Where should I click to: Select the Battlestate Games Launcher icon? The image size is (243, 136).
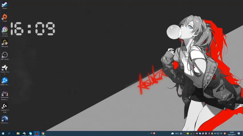coord(5,96)
